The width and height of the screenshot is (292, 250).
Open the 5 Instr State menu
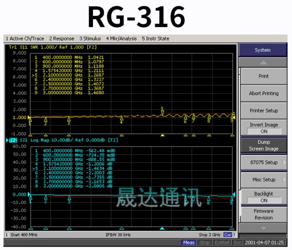click(x=155, y=39)
